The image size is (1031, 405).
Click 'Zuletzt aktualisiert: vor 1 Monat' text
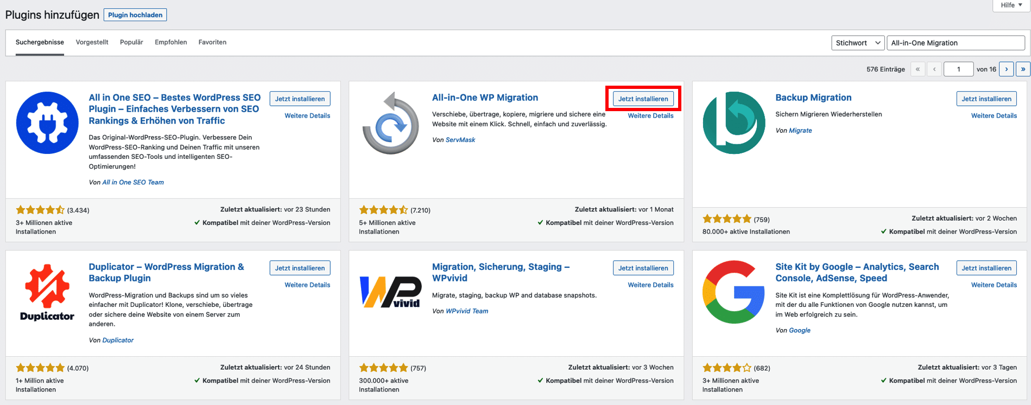[624, 209]
